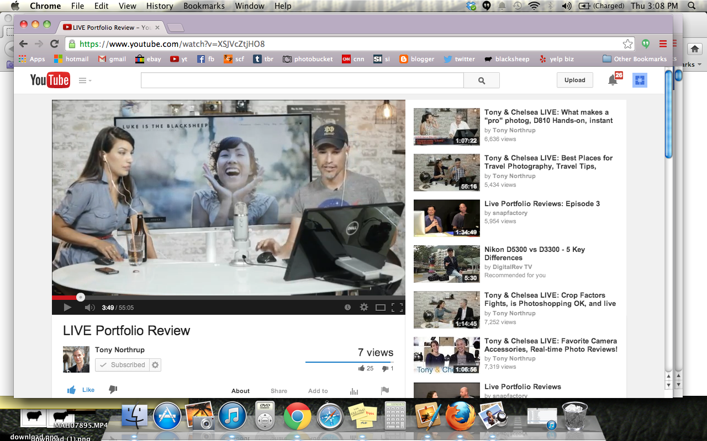This screenshot has width=707, height=441.
Task: Select the About tab
Action: (x=240, y=391)
